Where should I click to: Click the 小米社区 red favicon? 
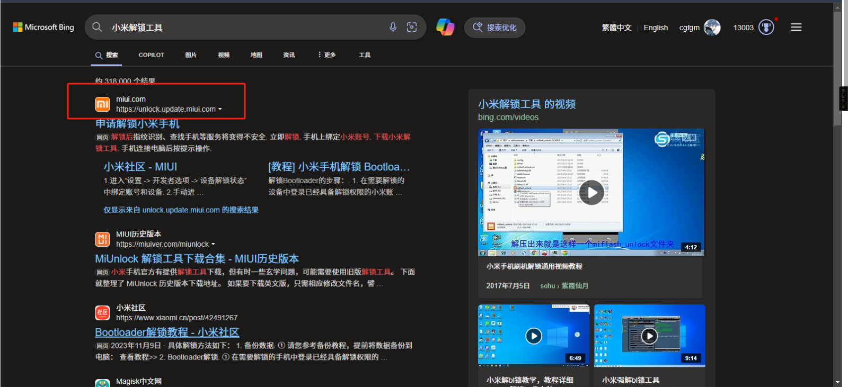pos(102,313)
